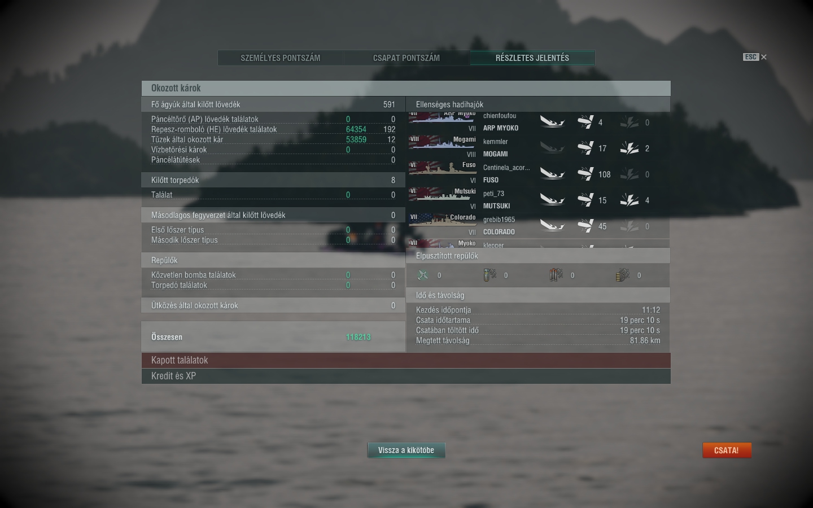
Task: Click the Colorado ship silhouette thumbnail
Action: pyautogui.click(x=443, y=220)
